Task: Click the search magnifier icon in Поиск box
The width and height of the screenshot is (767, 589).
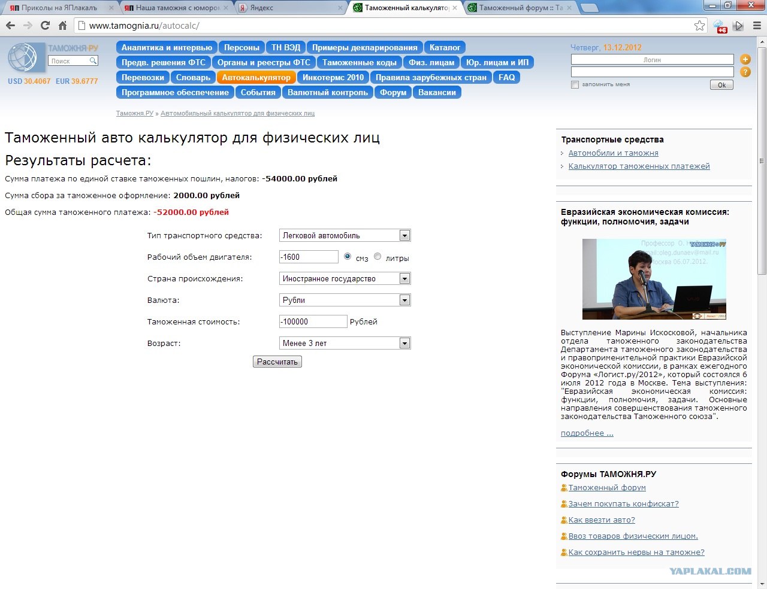Action: (x=93, y=61)
